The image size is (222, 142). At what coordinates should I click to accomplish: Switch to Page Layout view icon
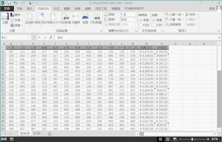click(x=168, y=139)
